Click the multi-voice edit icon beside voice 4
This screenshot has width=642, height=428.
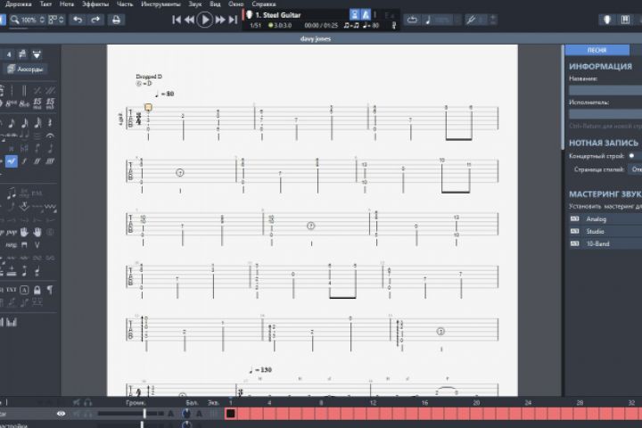coord(22,54)
